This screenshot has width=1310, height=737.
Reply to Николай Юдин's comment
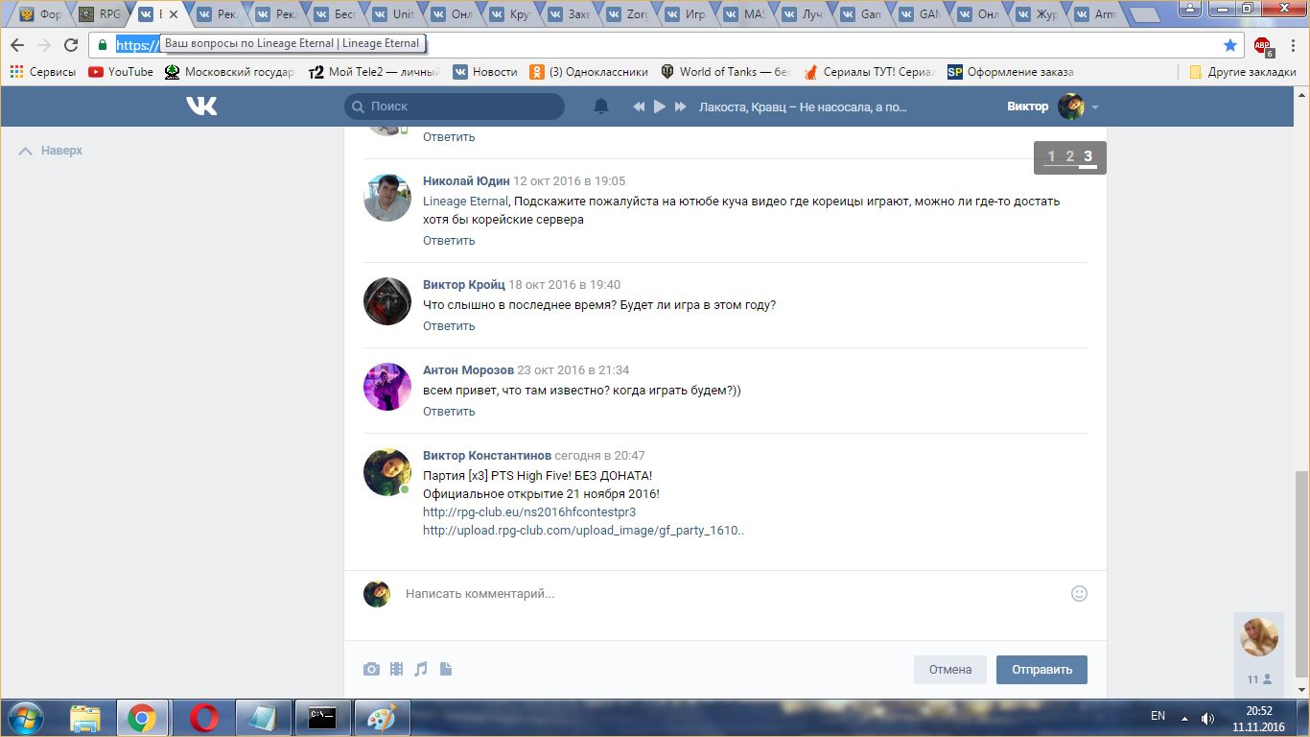449,241
